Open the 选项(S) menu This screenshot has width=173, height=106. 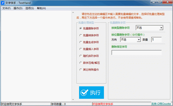pyautogui.click(x=29, y=8)
